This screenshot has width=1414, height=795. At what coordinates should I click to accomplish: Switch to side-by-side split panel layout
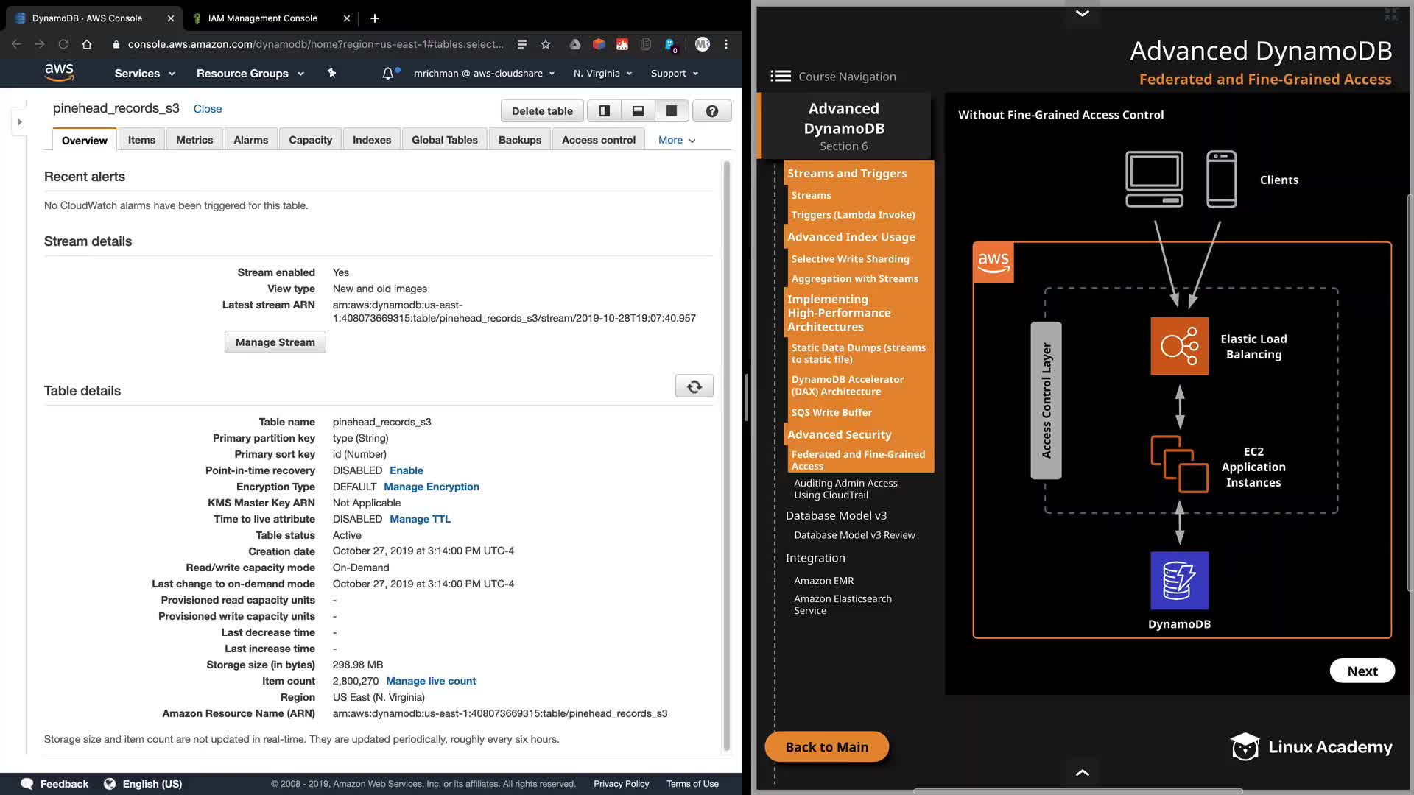click(604, 111)
